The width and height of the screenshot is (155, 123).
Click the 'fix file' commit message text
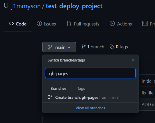pyautogui.click(x=148, y=93)
